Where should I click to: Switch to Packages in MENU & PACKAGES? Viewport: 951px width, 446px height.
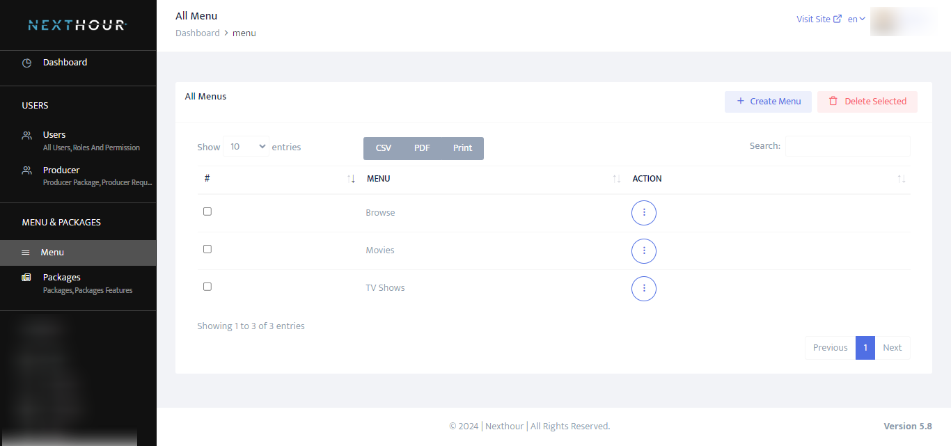[61, 277]
